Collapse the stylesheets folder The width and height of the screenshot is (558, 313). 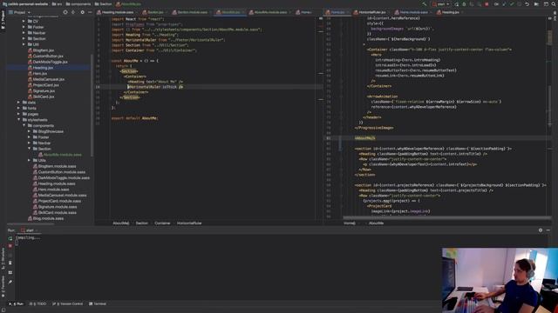click(x=18, y=120)
